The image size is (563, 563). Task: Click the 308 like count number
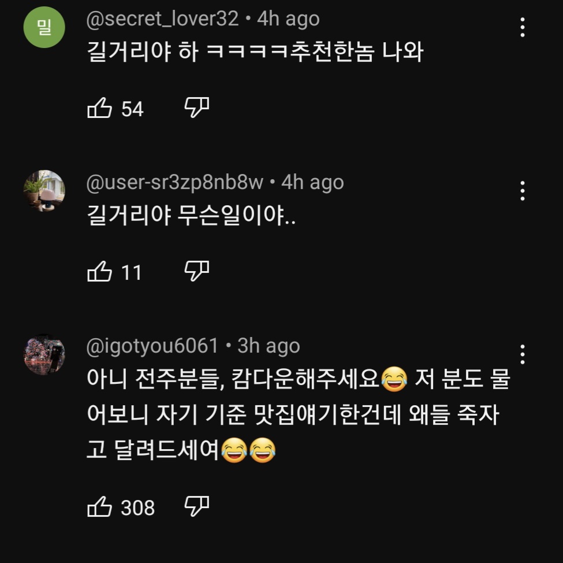(x=138, y=508)
